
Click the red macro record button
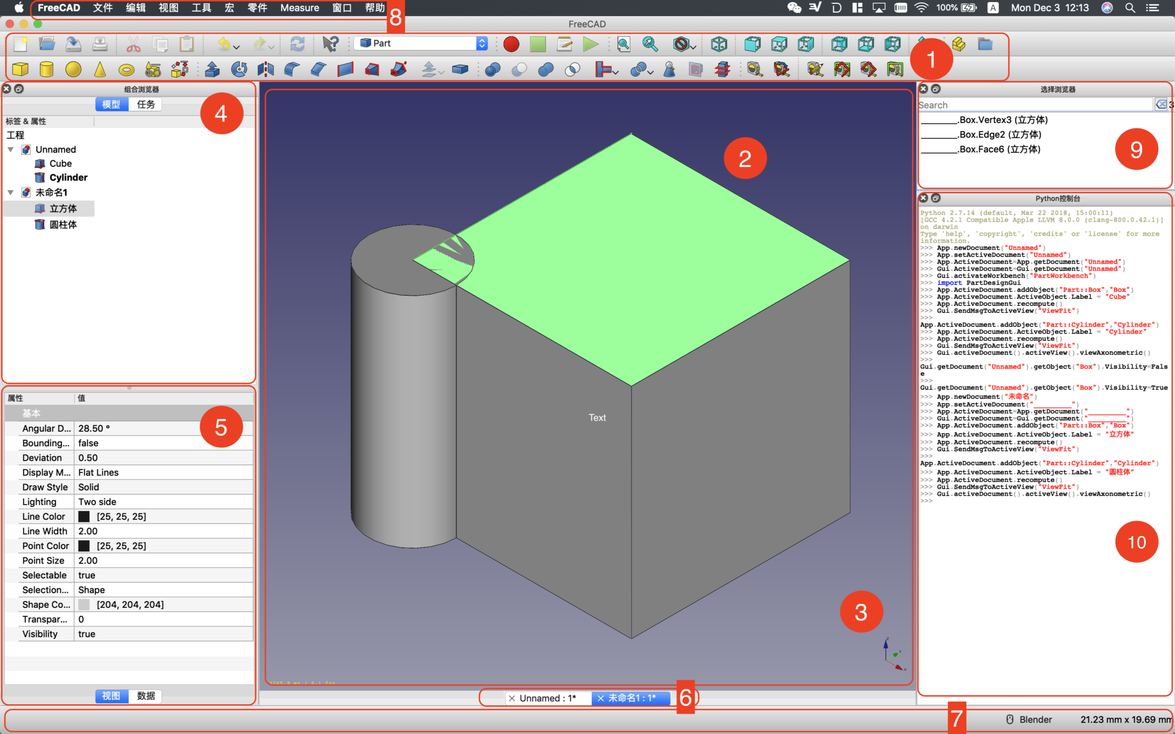[511, 44]
